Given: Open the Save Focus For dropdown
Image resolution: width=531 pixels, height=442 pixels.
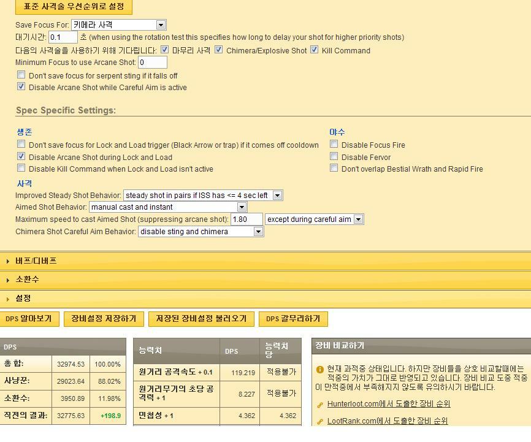Looking at the screenshot, I should (161, 25).
